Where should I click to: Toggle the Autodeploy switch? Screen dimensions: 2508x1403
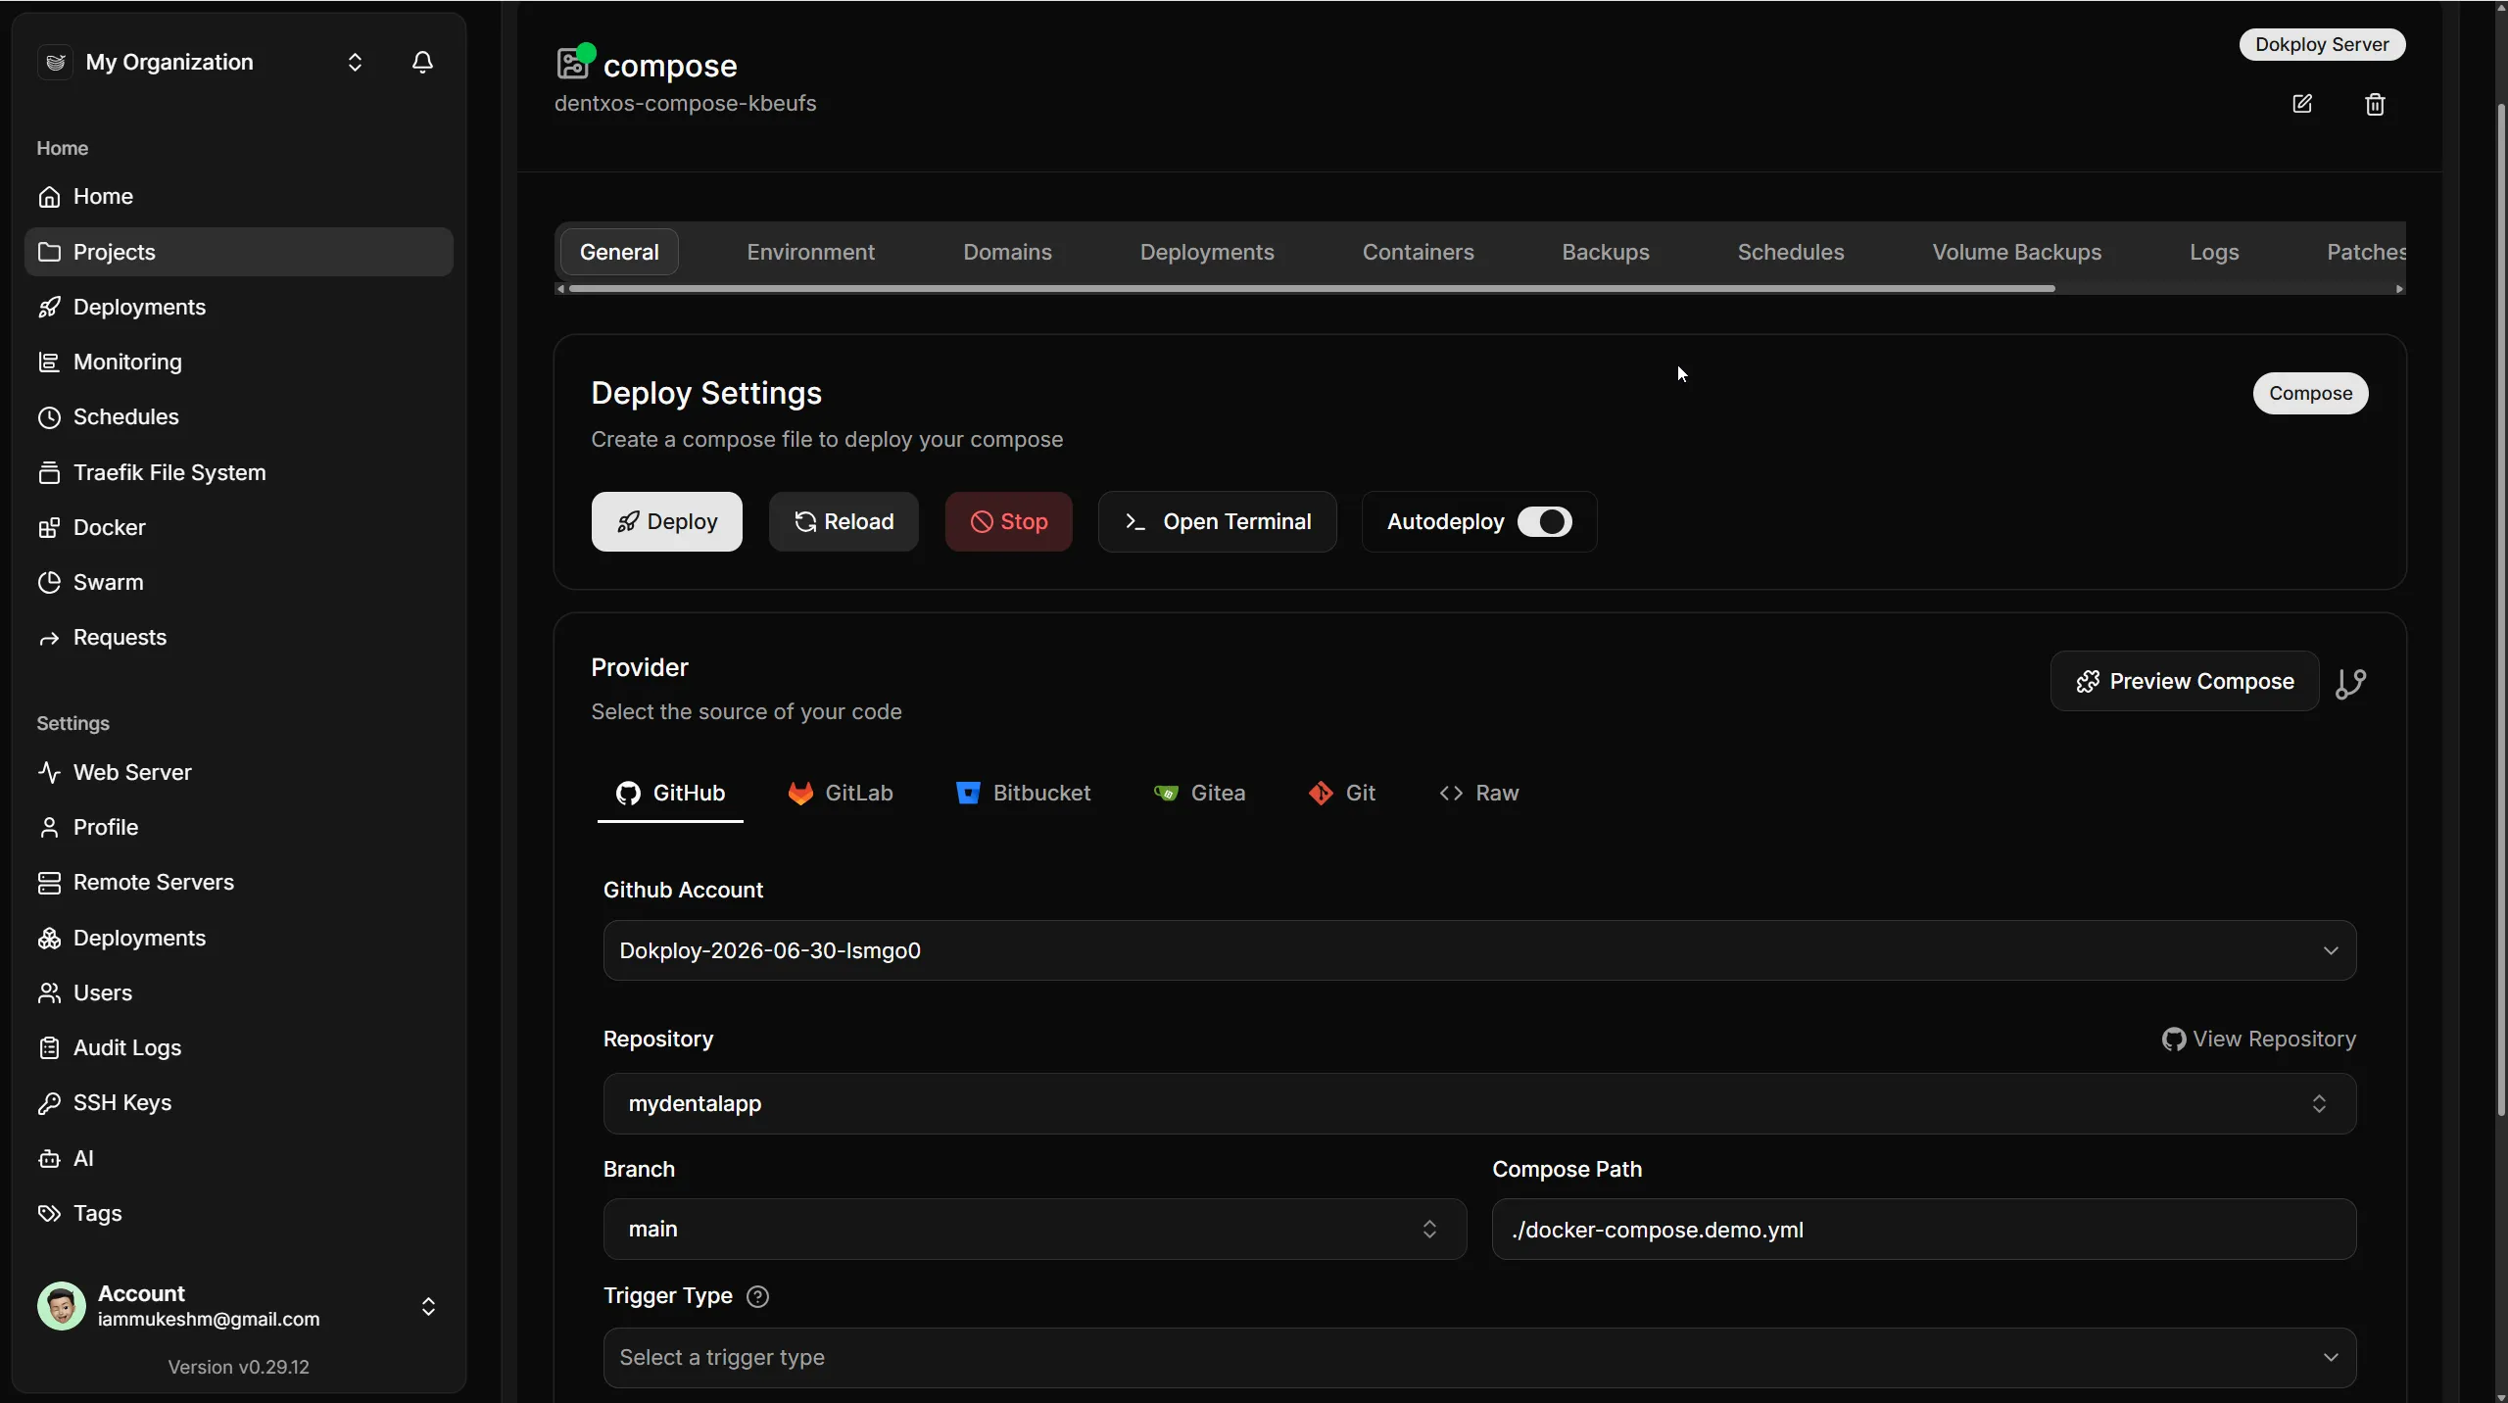(x=1544, y=521)
